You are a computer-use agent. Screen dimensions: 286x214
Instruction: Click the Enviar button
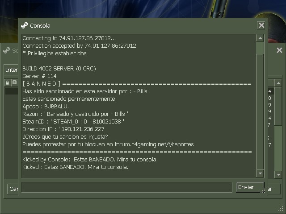click(x=250, y=187)
